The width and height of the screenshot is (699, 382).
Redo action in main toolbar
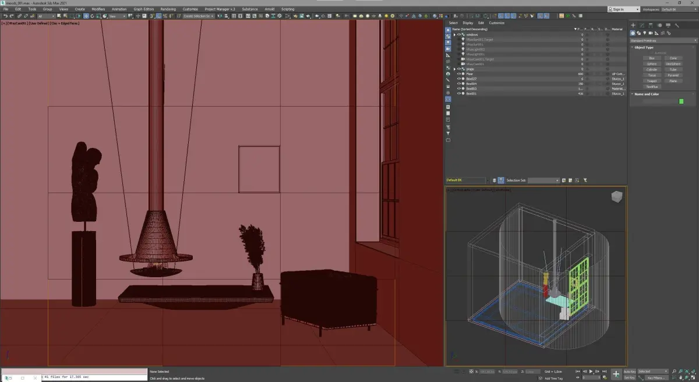point(12,16)
